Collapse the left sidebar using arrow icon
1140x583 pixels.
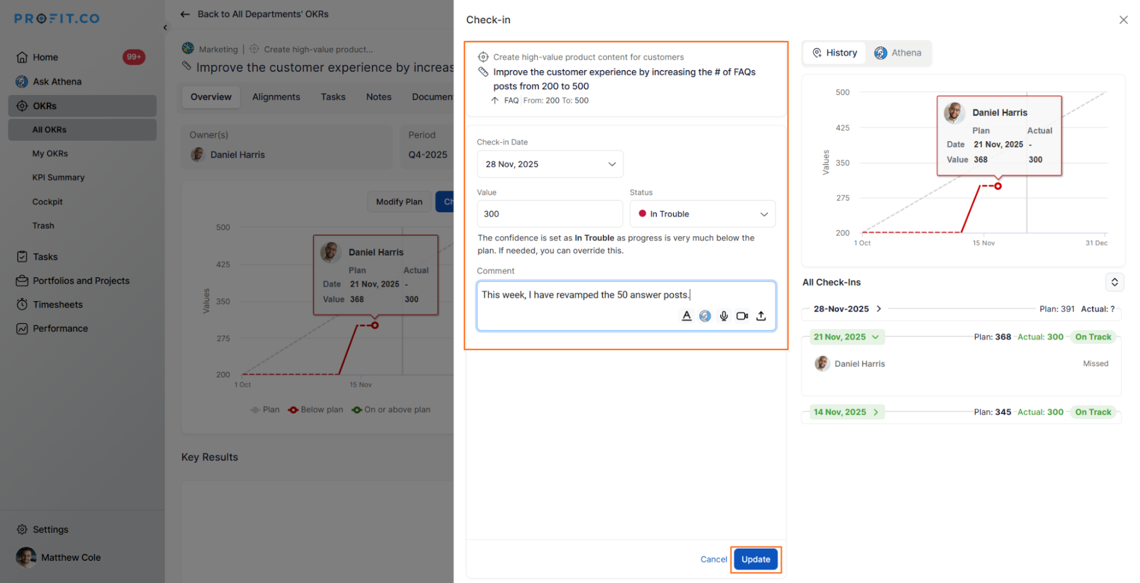(165, 27)
